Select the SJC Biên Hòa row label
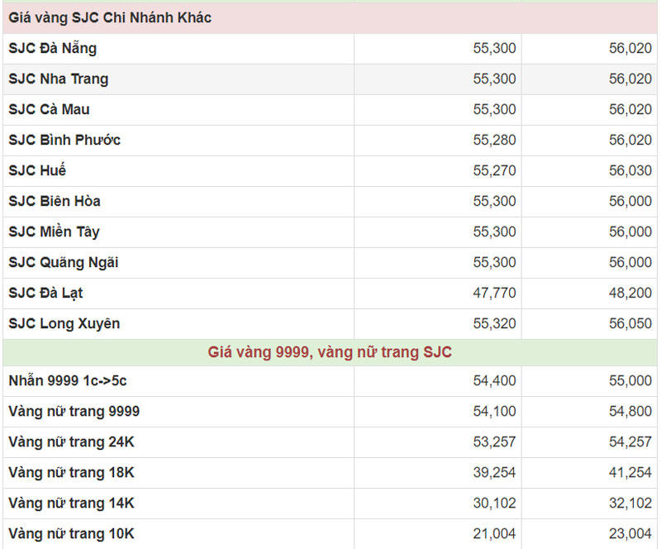Viewport: 661px width, 549px height. point(55,201)
